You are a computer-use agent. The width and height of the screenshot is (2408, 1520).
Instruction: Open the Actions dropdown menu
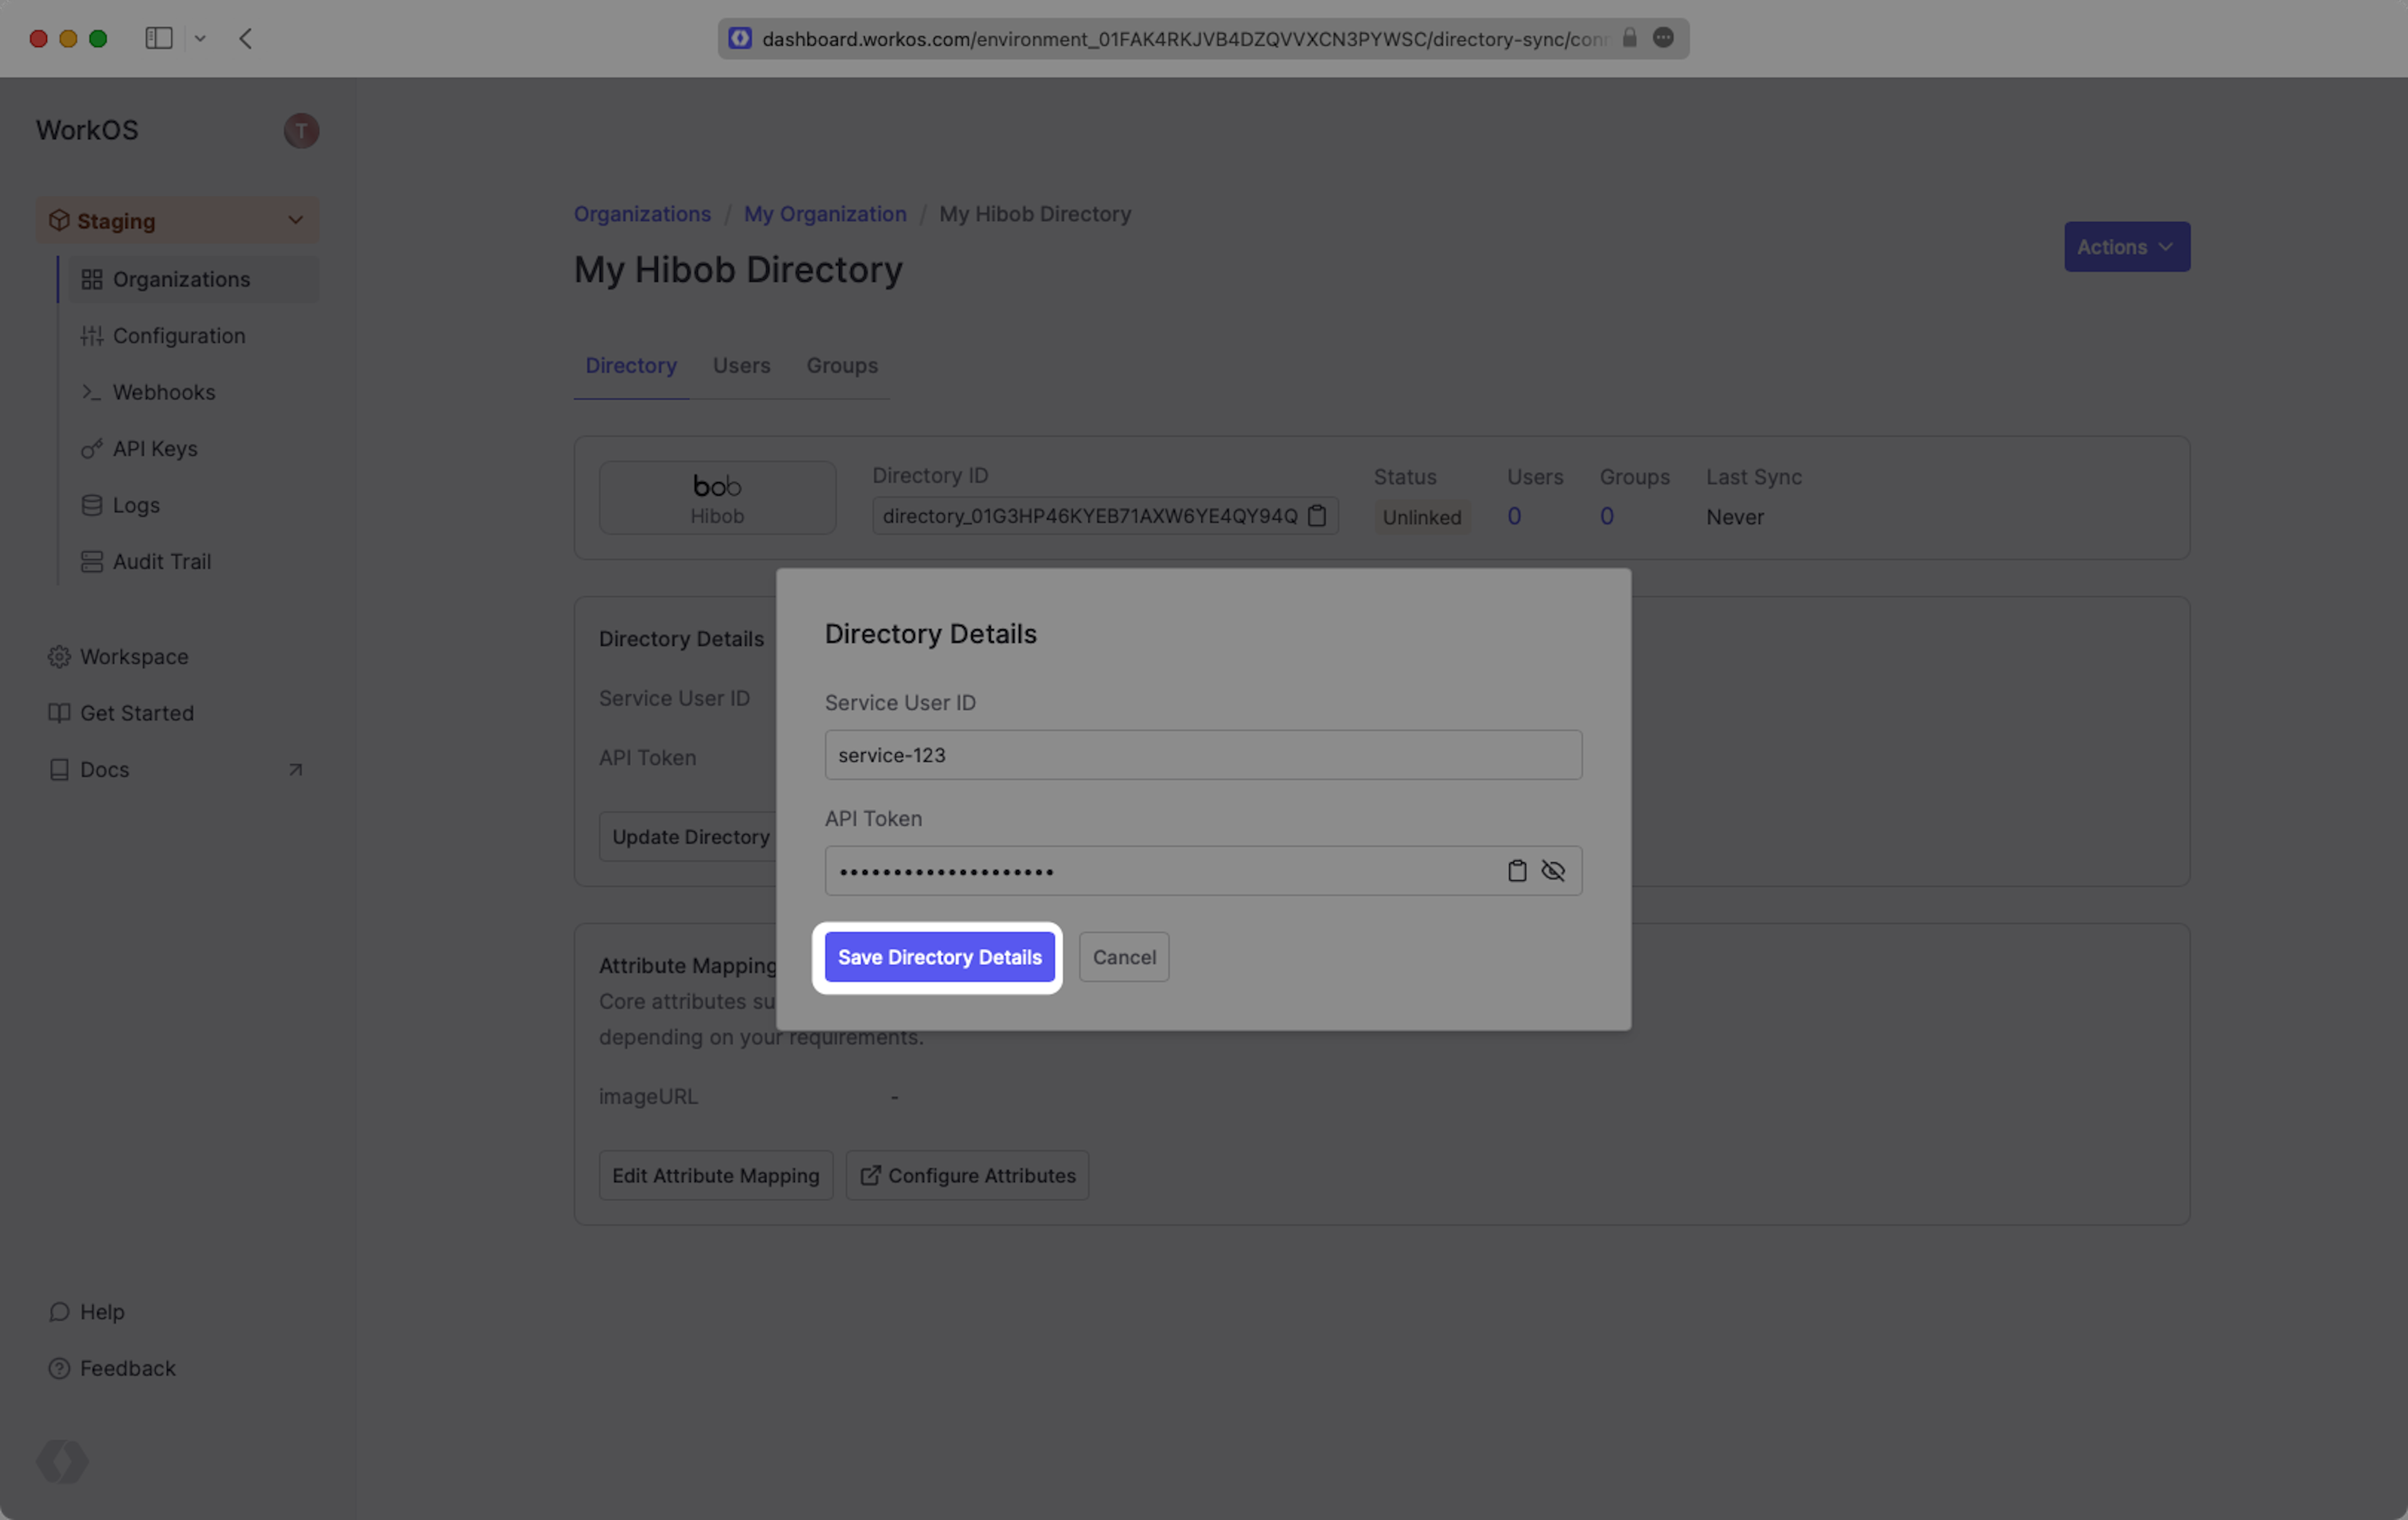[x=2126, y=247]
